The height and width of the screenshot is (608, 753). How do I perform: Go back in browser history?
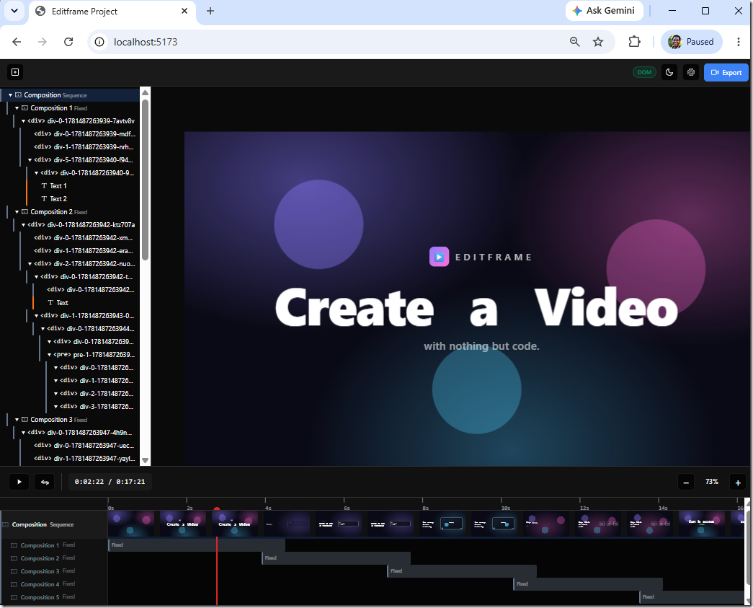tap(17, 42)
